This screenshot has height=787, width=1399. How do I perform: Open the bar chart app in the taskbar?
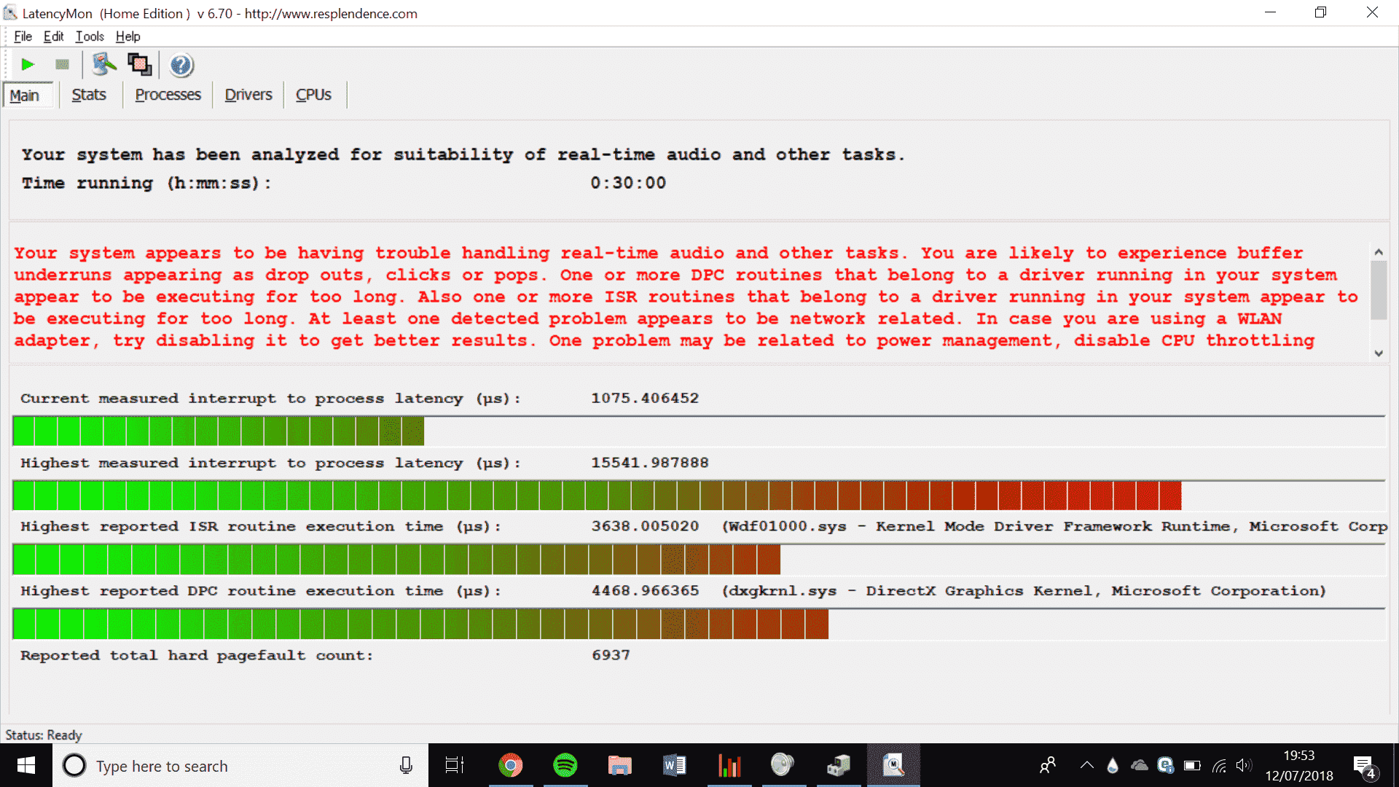pyautogui.click(x=729, y=765)
